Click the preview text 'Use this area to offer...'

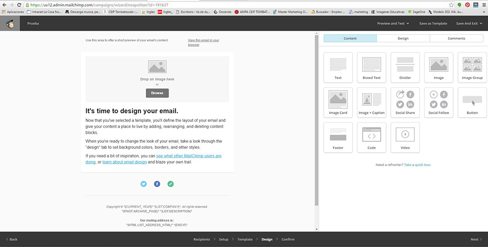pyautogui.click(x=127, y=40)
